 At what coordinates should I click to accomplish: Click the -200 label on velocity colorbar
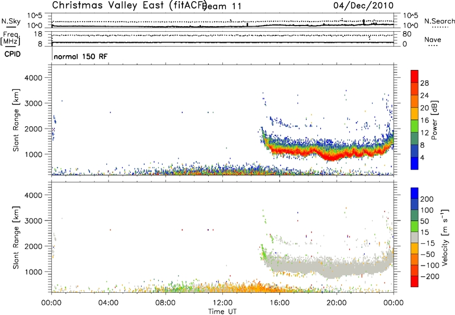[x=429, y=276]
